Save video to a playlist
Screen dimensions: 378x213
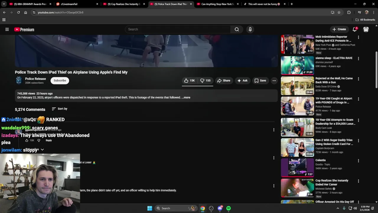click(x=260, y=80)
